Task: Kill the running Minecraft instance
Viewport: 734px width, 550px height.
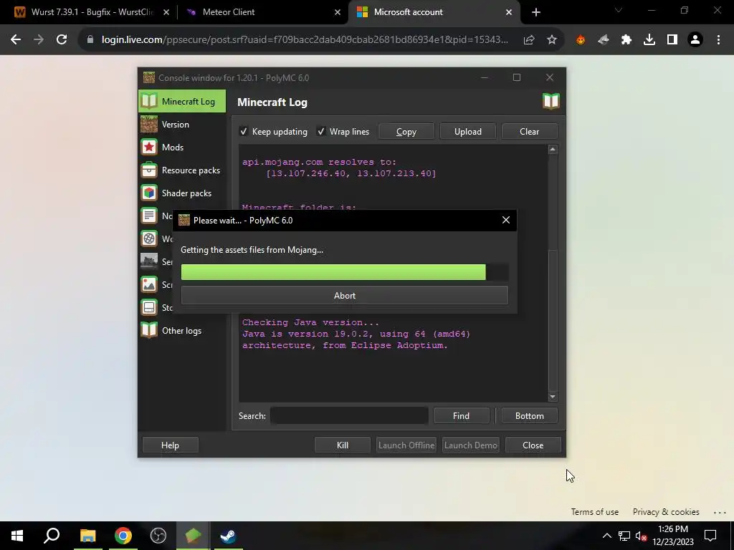Action: (342, 445)
